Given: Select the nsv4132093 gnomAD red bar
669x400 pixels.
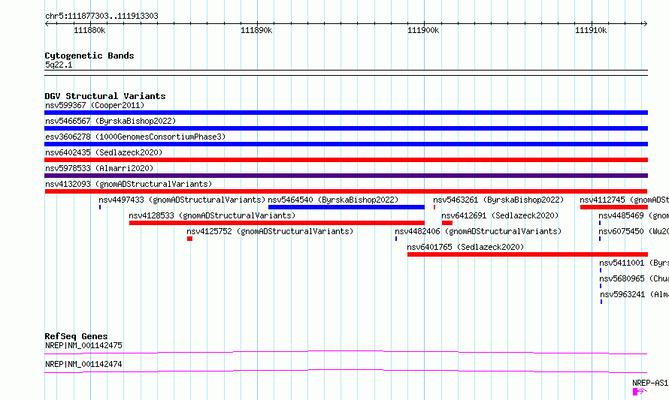Looking at the screenshot, I should pyautogui.click(x=346, y=191).
